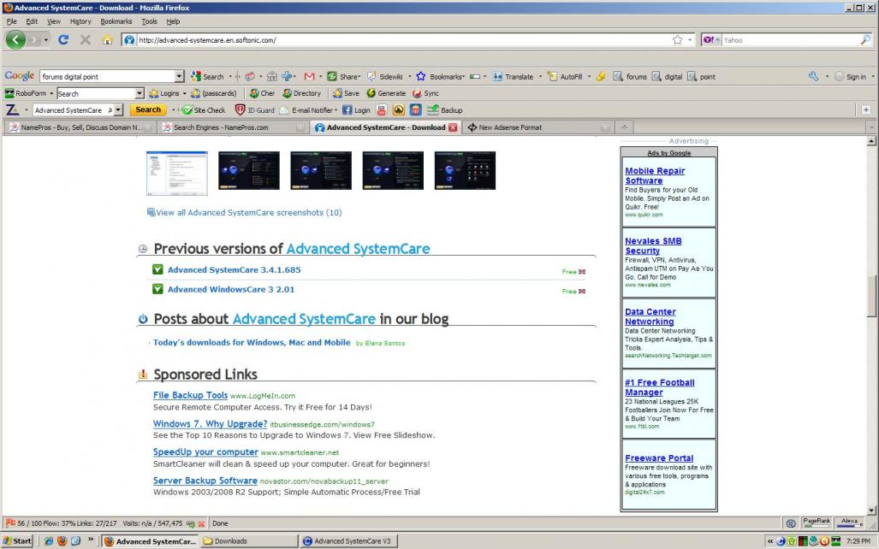Open the bookmark star dropdown in address bar
The height and width of the screenshot is (549, 879).
click(690, 40)
